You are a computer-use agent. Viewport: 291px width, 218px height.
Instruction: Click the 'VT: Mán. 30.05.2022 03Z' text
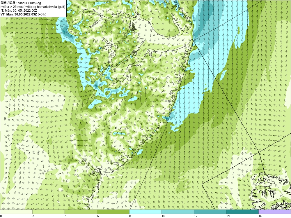tap(19, 14)
